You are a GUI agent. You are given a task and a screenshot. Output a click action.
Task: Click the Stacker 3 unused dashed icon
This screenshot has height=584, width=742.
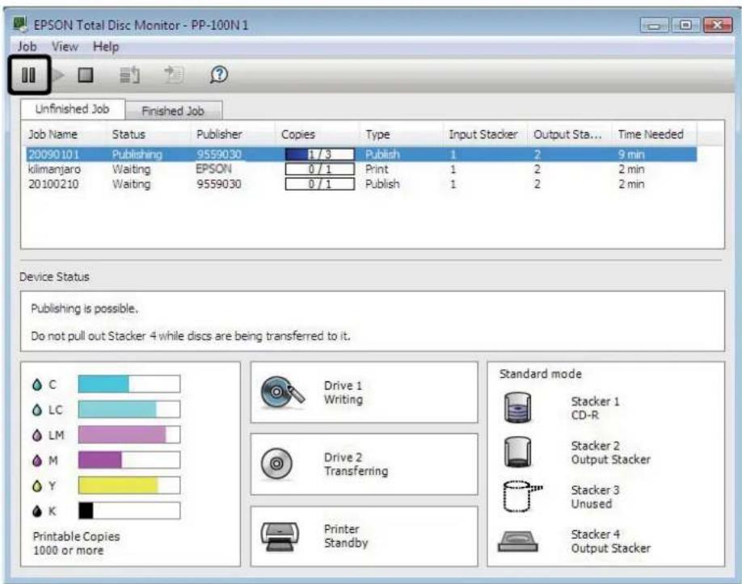point(522,497)
